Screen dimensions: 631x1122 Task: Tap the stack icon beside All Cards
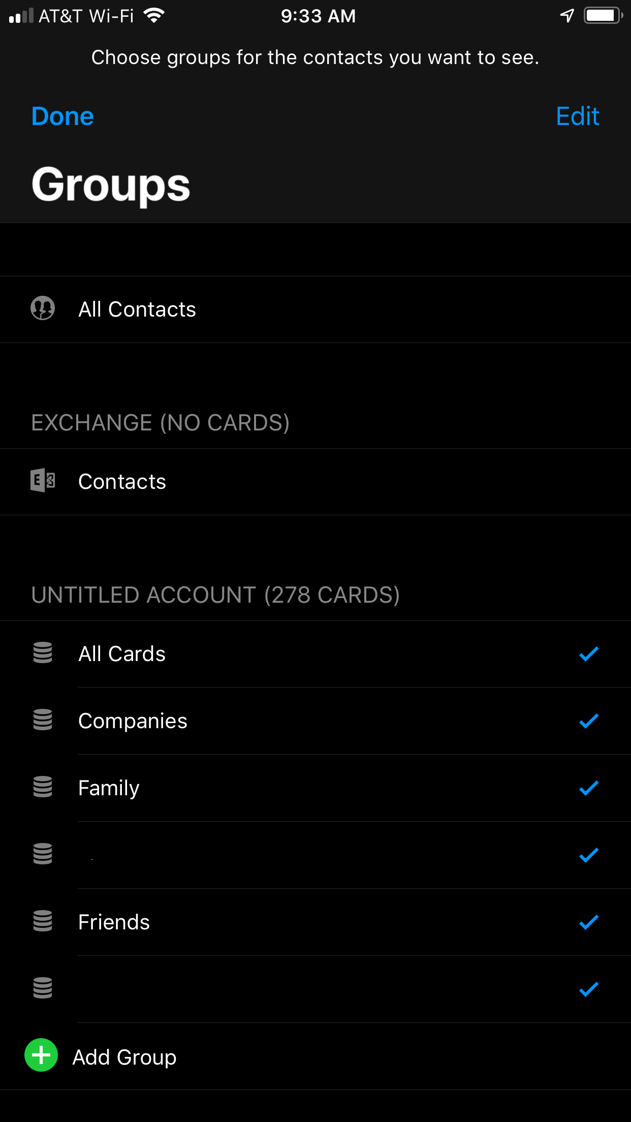click(43, 652)
